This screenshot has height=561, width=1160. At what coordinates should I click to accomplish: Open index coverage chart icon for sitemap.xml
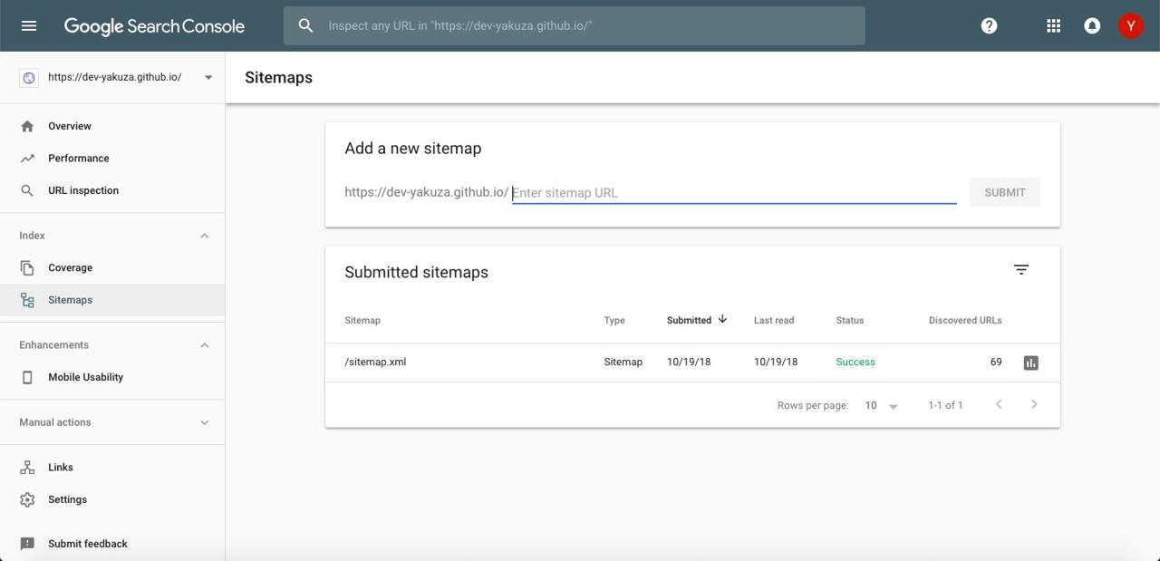point(1030,363)
